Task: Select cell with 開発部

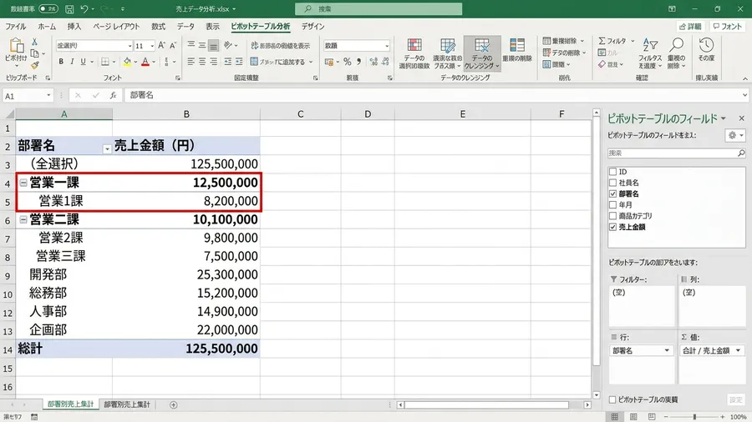Action: coord(64,274)
